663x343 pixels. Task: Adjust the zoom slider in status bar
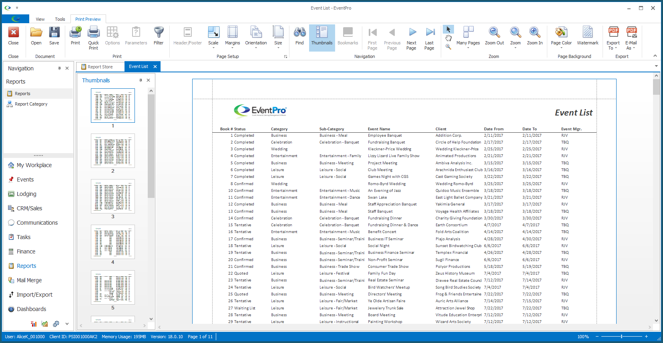click(621, 337)
